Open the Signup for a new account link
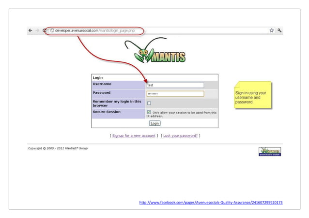The image size is (309, 218). (134, 135)
